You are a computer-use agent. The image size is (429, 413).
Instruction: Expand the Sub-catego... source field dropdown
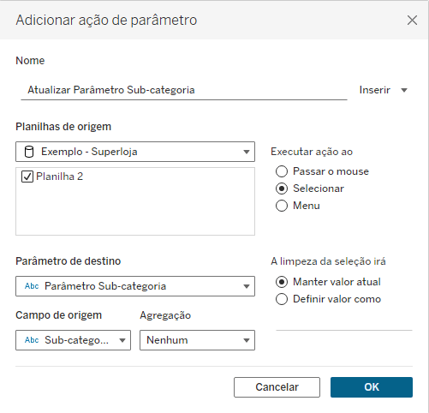coord(73,340)
